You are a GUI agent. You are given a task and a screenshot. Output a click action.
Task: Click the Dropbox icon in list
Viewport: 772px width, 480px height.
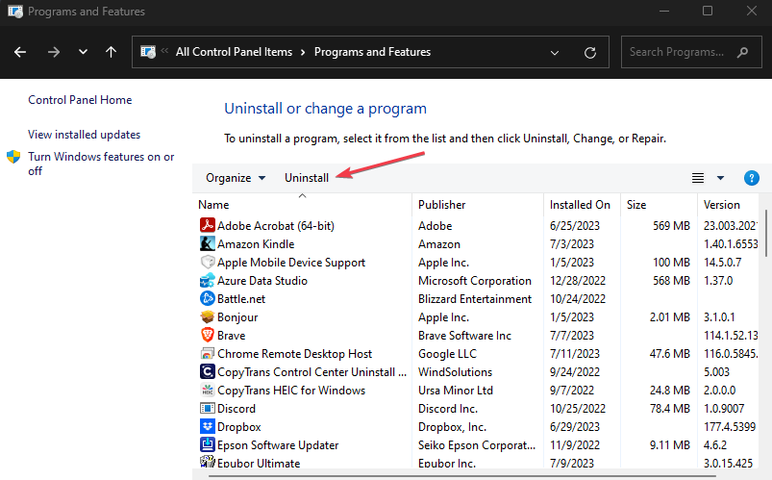pos(207,427)
